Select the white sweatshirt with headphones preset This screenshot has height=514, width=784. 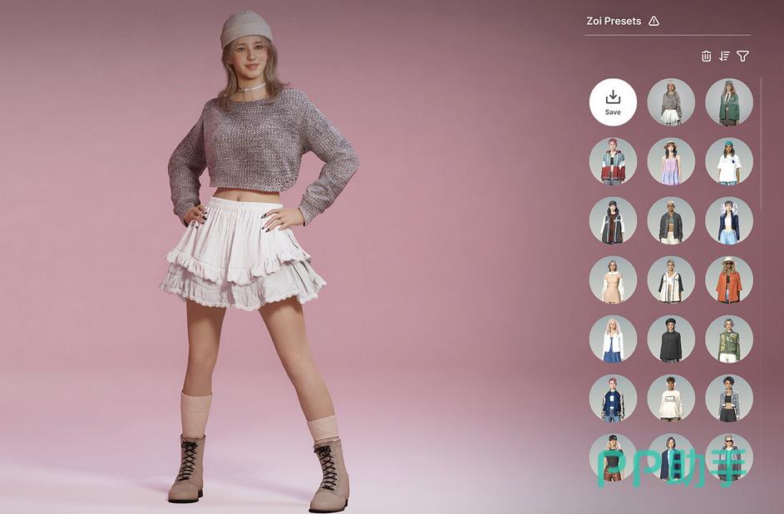(x=671, y=398)
